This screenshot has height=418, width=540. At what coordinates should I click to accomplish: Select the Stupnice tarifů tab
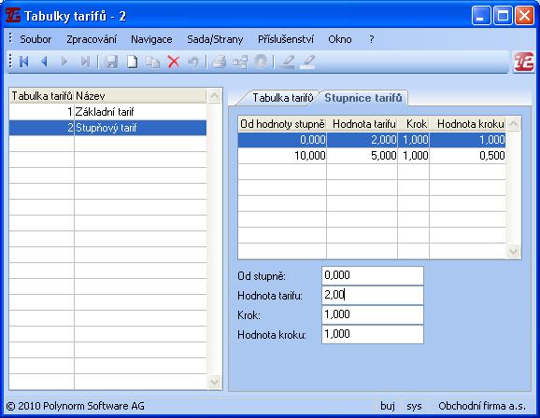(x=363, y=98)
